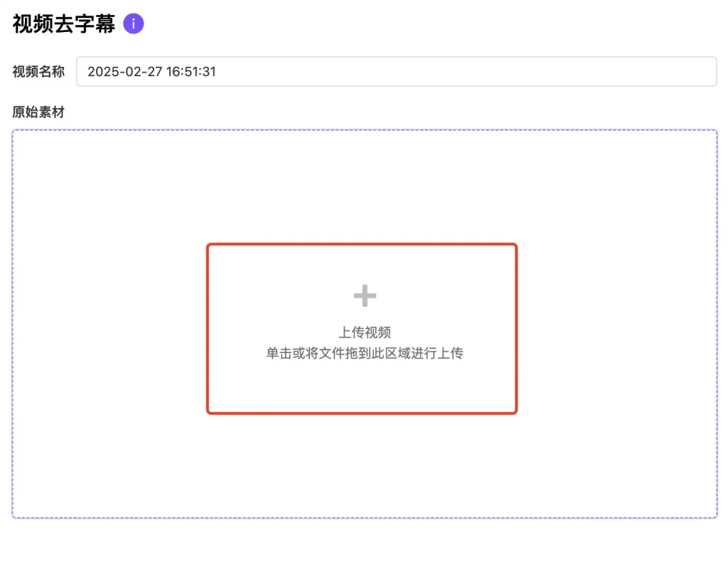Click the timestamp 2025-02-27 16:51:31 text
Screen dimensions: 728x567
pyautogui.click(x=152, y=72)
